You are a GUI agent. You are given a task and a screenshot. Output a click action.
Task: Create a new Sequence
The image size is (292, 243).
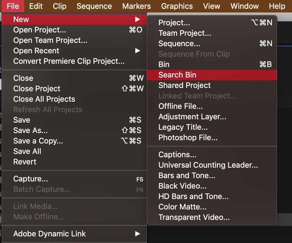tap(179, 43)
